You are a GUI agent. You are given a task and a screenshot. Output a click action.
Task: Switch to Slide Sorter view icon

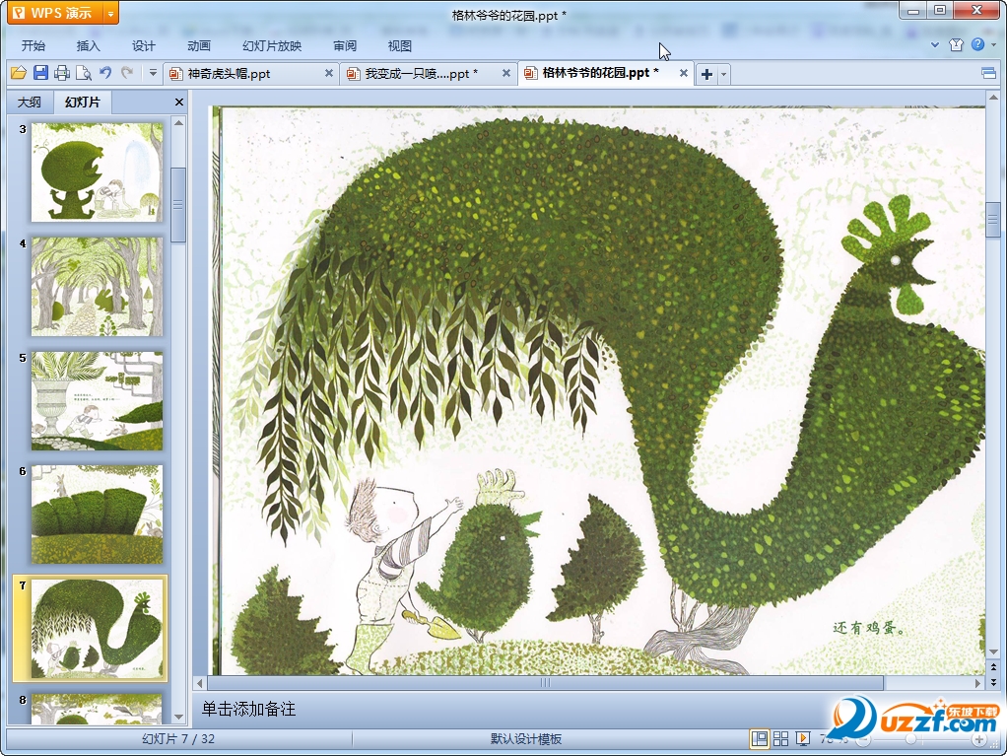(x=781, y=739)
